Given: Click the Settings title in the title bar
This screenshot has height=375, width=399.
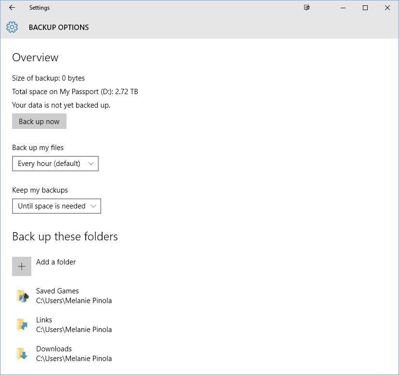Looking at the screenshot, I should pyautogui.click(x=40, y=8).
